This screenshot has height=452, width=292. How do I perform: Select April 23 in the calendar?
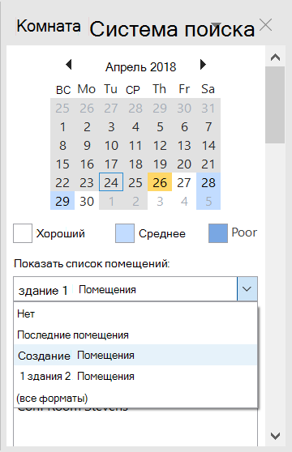point(87,182)
